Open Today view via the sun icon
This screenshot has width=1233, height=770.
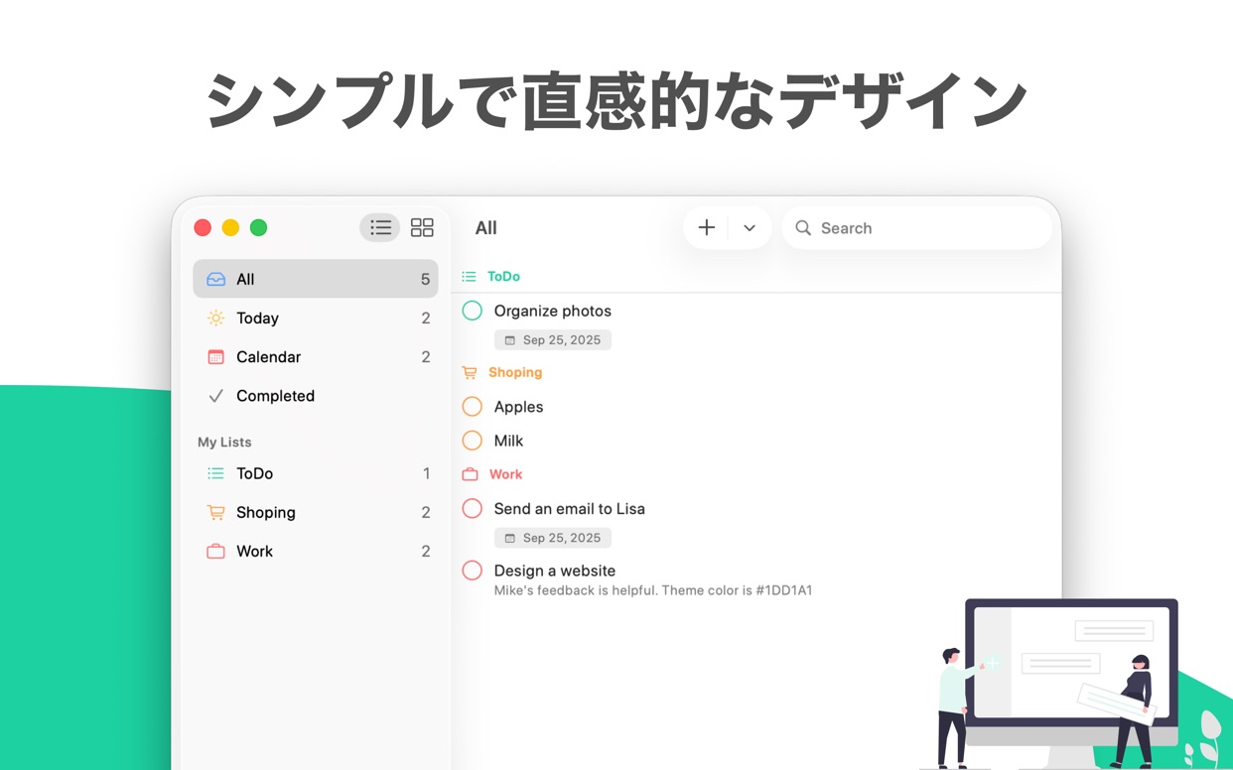click(x=215, y=318)
